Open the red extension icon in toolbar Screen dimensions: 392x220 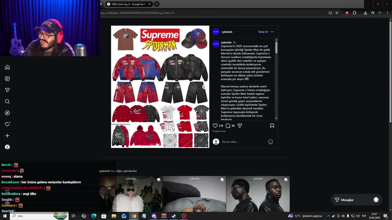coord(347,13)
